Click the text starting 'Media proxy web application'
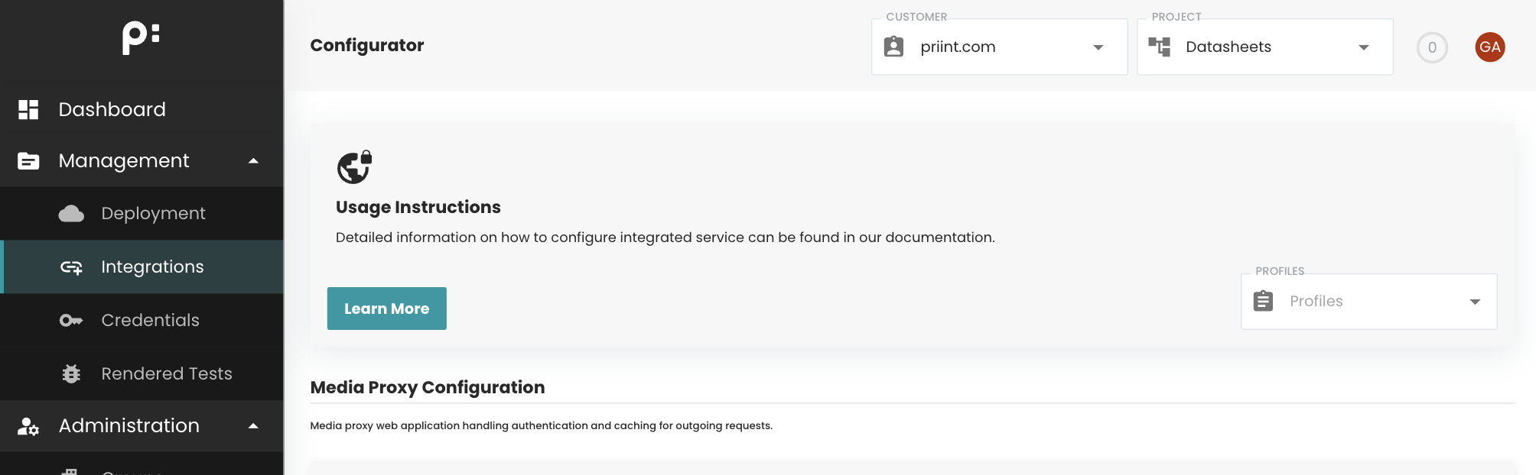The image size is (1536, 475). [x=542, y=425]
